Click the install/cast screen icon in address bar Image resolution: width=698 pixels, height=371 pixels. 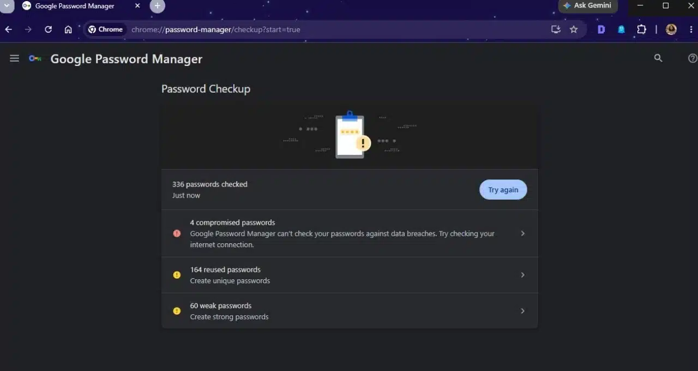coord(556,29)
